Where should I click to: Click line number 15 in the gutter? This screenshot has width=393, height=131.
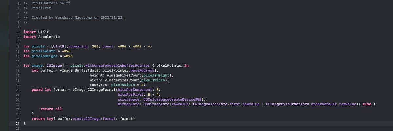coord(18,65)
